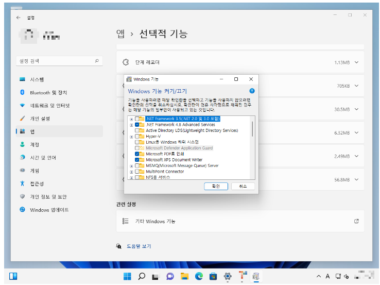This screenshot has width=380, height=285.
Task: Expand the 6.32MB feature row chevron
Action: (356, 132)
